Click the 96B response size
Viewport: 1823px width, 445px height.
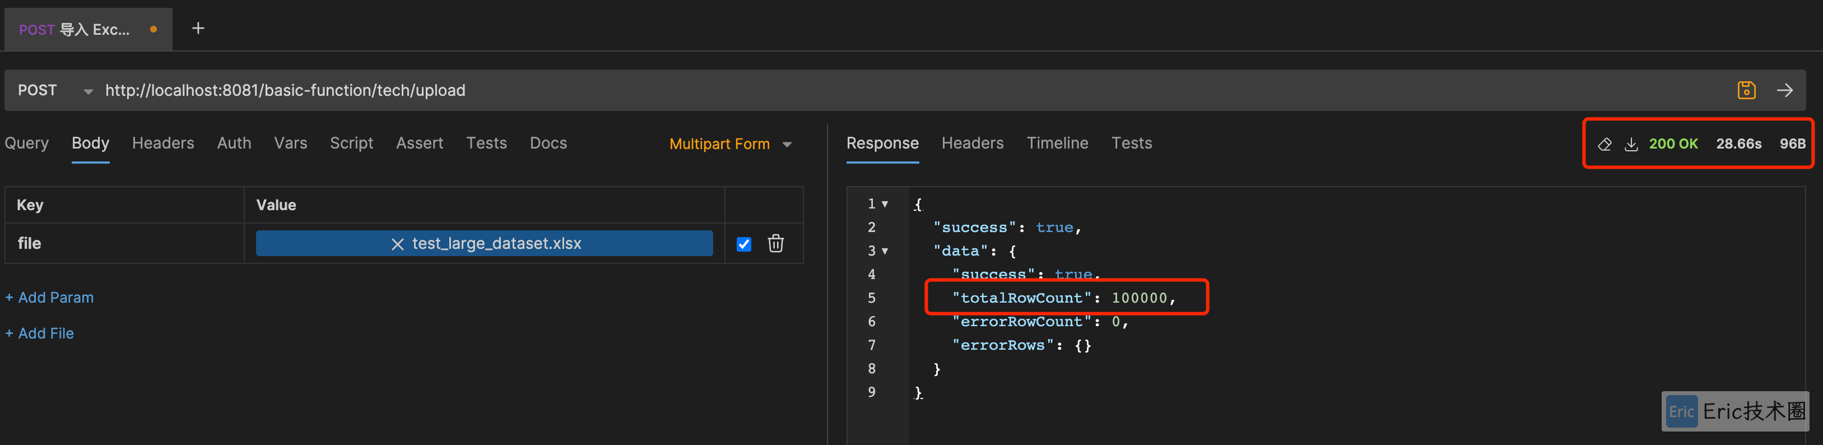pos(1792,143)
